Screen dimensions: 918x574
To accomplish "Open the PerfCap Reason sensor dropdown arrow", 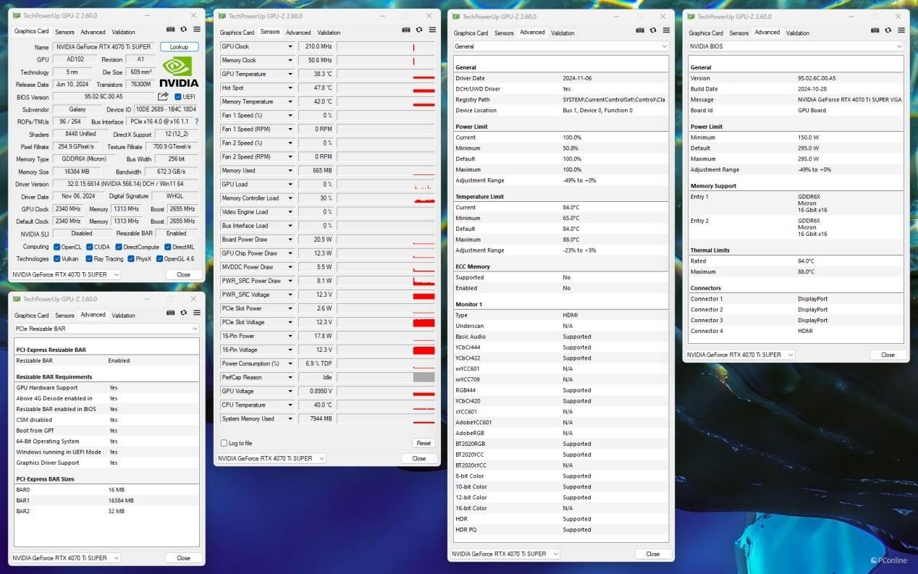I will click(x=290, y=377).
